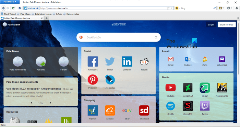Open the Snapdeal icon
This screenshot has height=127, width=240.
point(144,111)
